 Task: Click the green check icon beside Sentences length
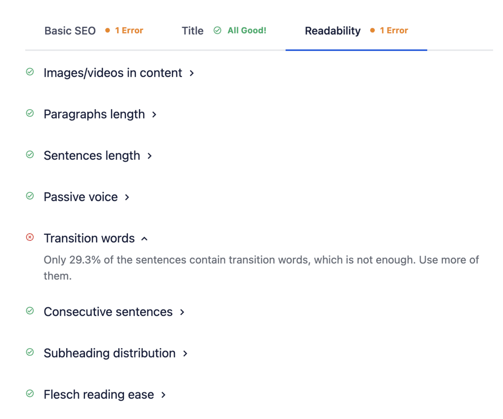coord(30,155)
